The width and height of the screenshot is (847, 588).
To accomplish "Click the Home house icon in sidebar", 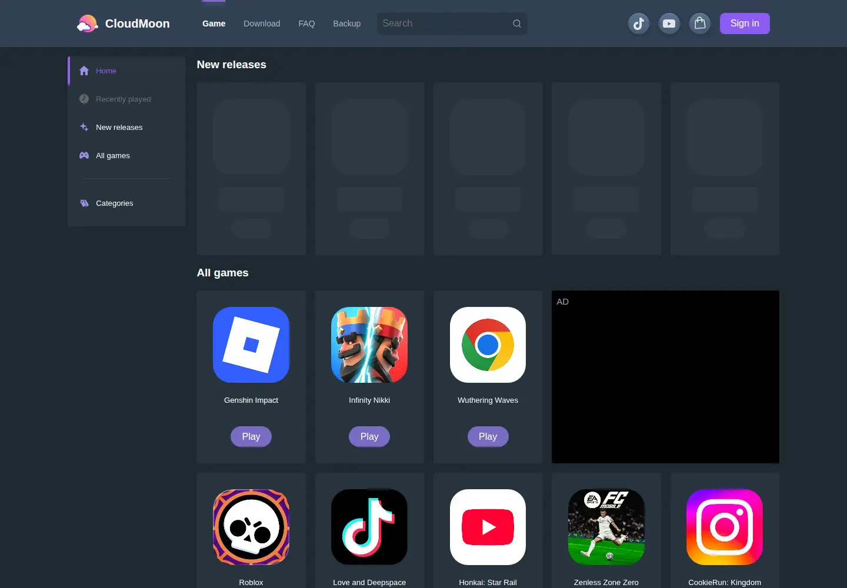I will click(x=84, y=71).
